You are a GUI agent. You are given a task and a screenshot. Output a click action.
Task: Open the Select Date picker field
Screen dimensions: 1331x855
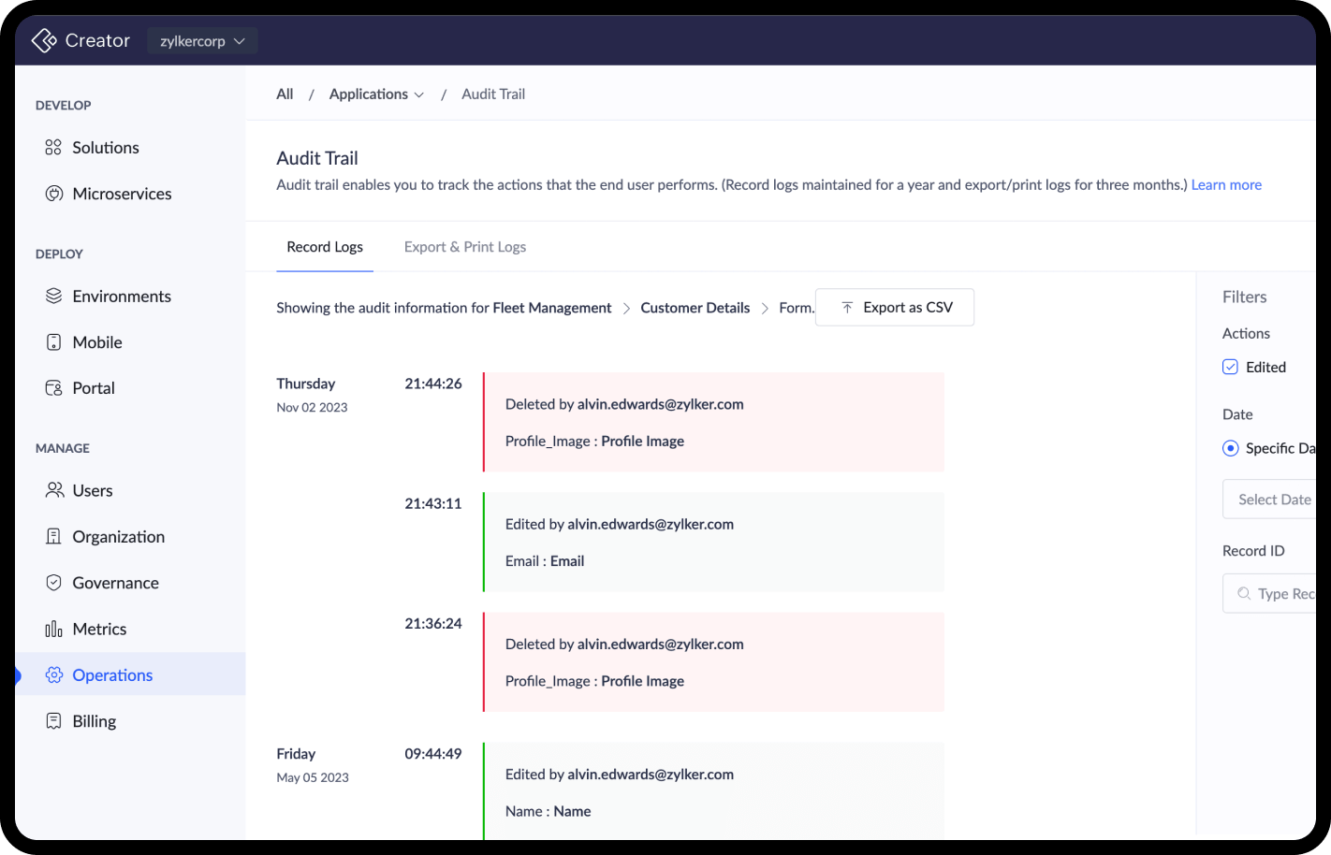click(1273, 500)
